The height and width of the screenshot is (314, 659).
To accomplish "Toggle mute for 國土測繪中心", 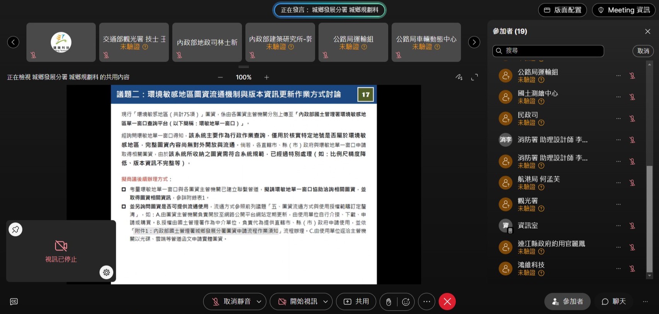I will pos(632,97).
